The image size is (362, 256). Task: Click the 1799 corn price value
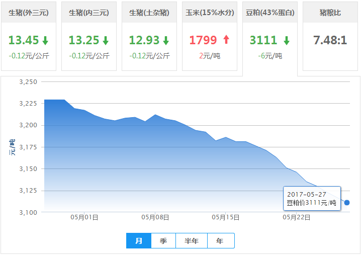(x=203, y=40)
